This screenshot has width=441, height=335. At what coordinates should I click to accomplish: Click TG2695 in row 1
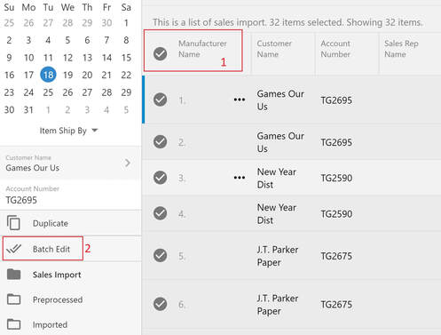click(336, 100)
